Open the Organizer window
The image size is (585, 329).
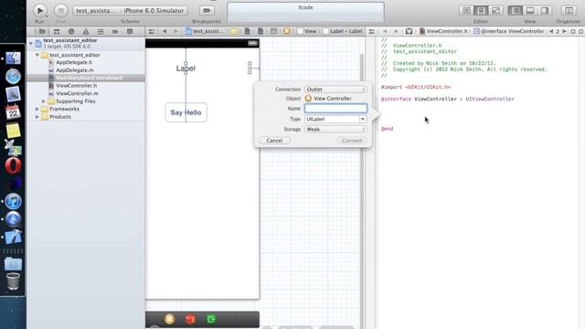(x=569, y=10)
